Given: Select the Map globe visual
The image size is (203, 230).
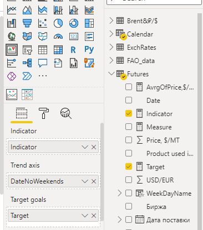Looking at the screenshot, I should pos(12,36).
